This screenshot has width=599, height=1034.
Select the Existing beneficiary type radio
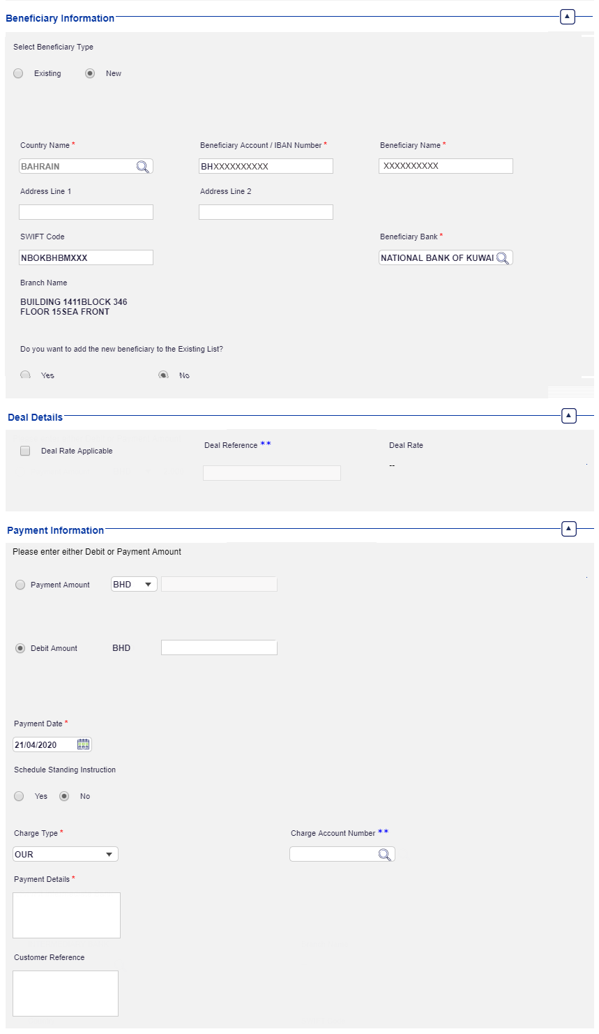click(19, 73)
